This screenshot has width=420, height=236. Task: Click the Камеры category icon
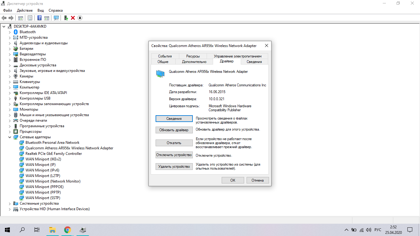pos(16,76)
